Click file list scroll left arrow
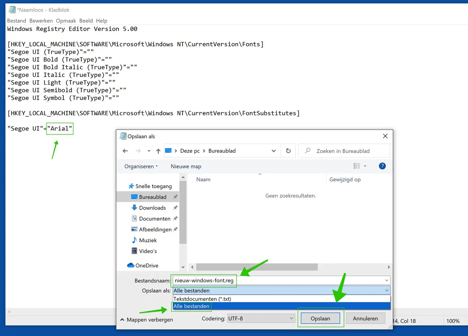Image resolution: width=468 pixels, height=336 pixels. tap(192, 267)
